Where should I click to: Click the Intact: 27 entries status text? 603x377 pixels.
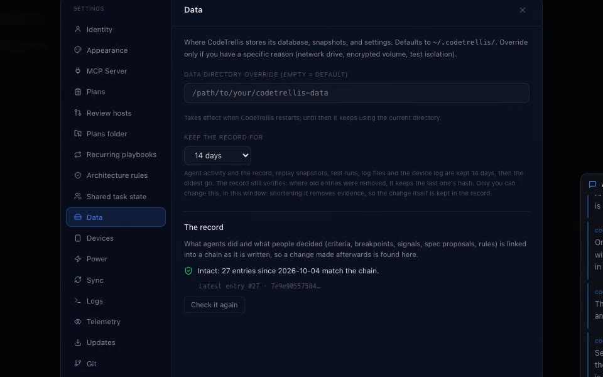coord(288,271)
